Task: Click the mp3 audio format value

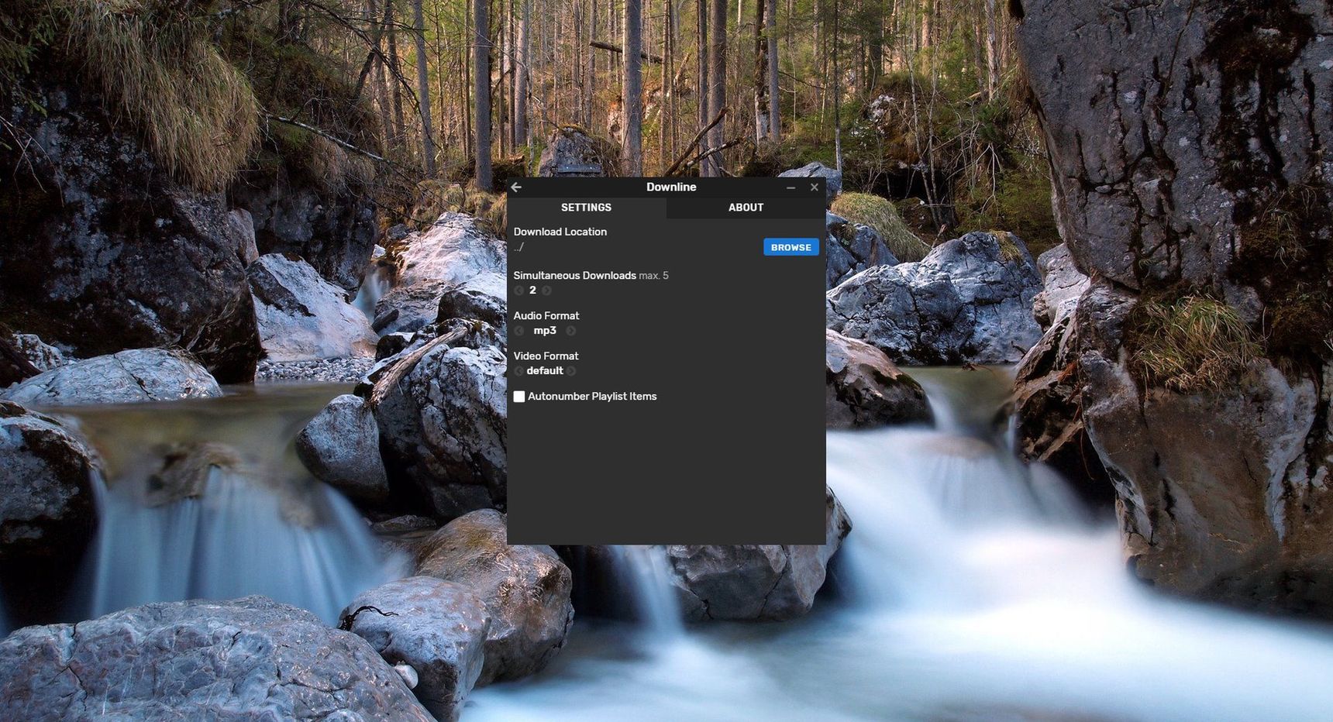Action: point(545,331)
